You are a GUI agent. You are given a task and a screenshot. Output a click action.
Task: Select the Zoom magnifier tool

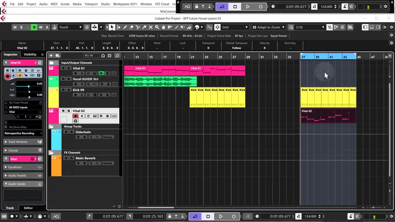pyautogui.click(x=157, y=27)
